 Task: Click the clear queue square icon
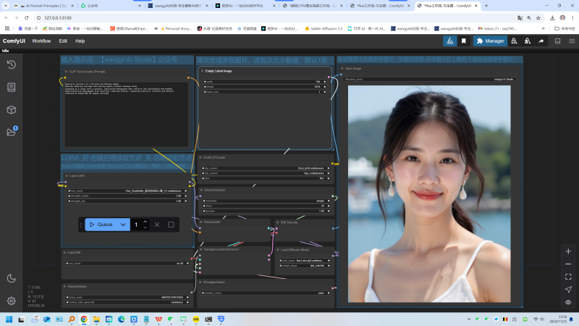coord(171,225)
